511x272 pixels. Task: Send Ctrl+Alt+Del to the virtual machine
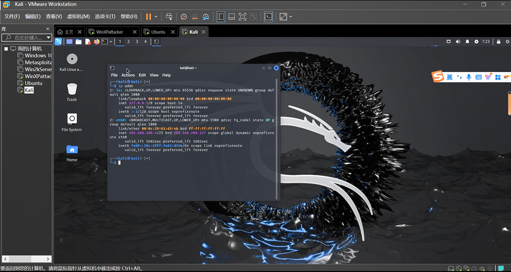pos(169,17)
